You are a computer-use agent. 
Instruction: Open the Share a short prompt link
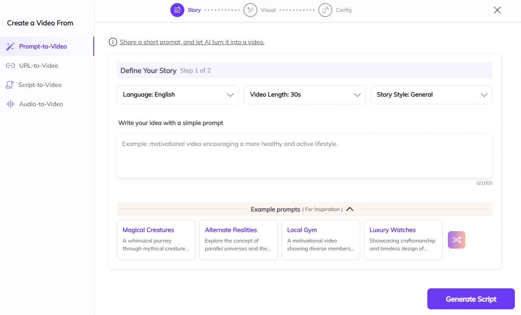click(192, 42)
